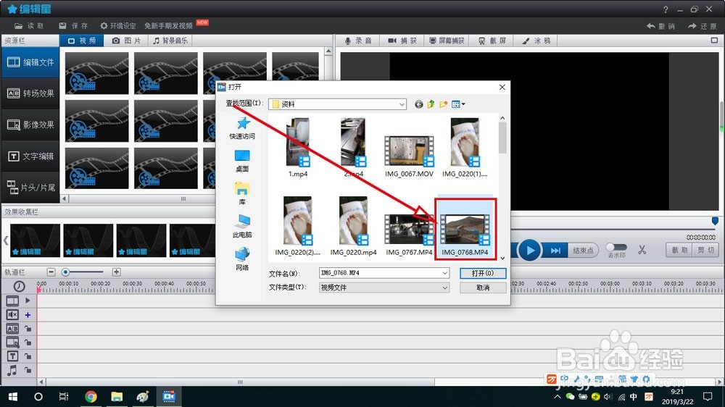Select 片头/片尾 in the sidebar
The image size is (725, 407).
click(30, 187)
